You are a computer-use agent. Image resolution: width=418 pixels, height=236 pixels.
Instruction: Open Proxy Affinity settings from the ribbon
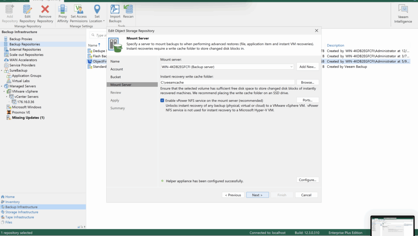click(x=63, y=14)
